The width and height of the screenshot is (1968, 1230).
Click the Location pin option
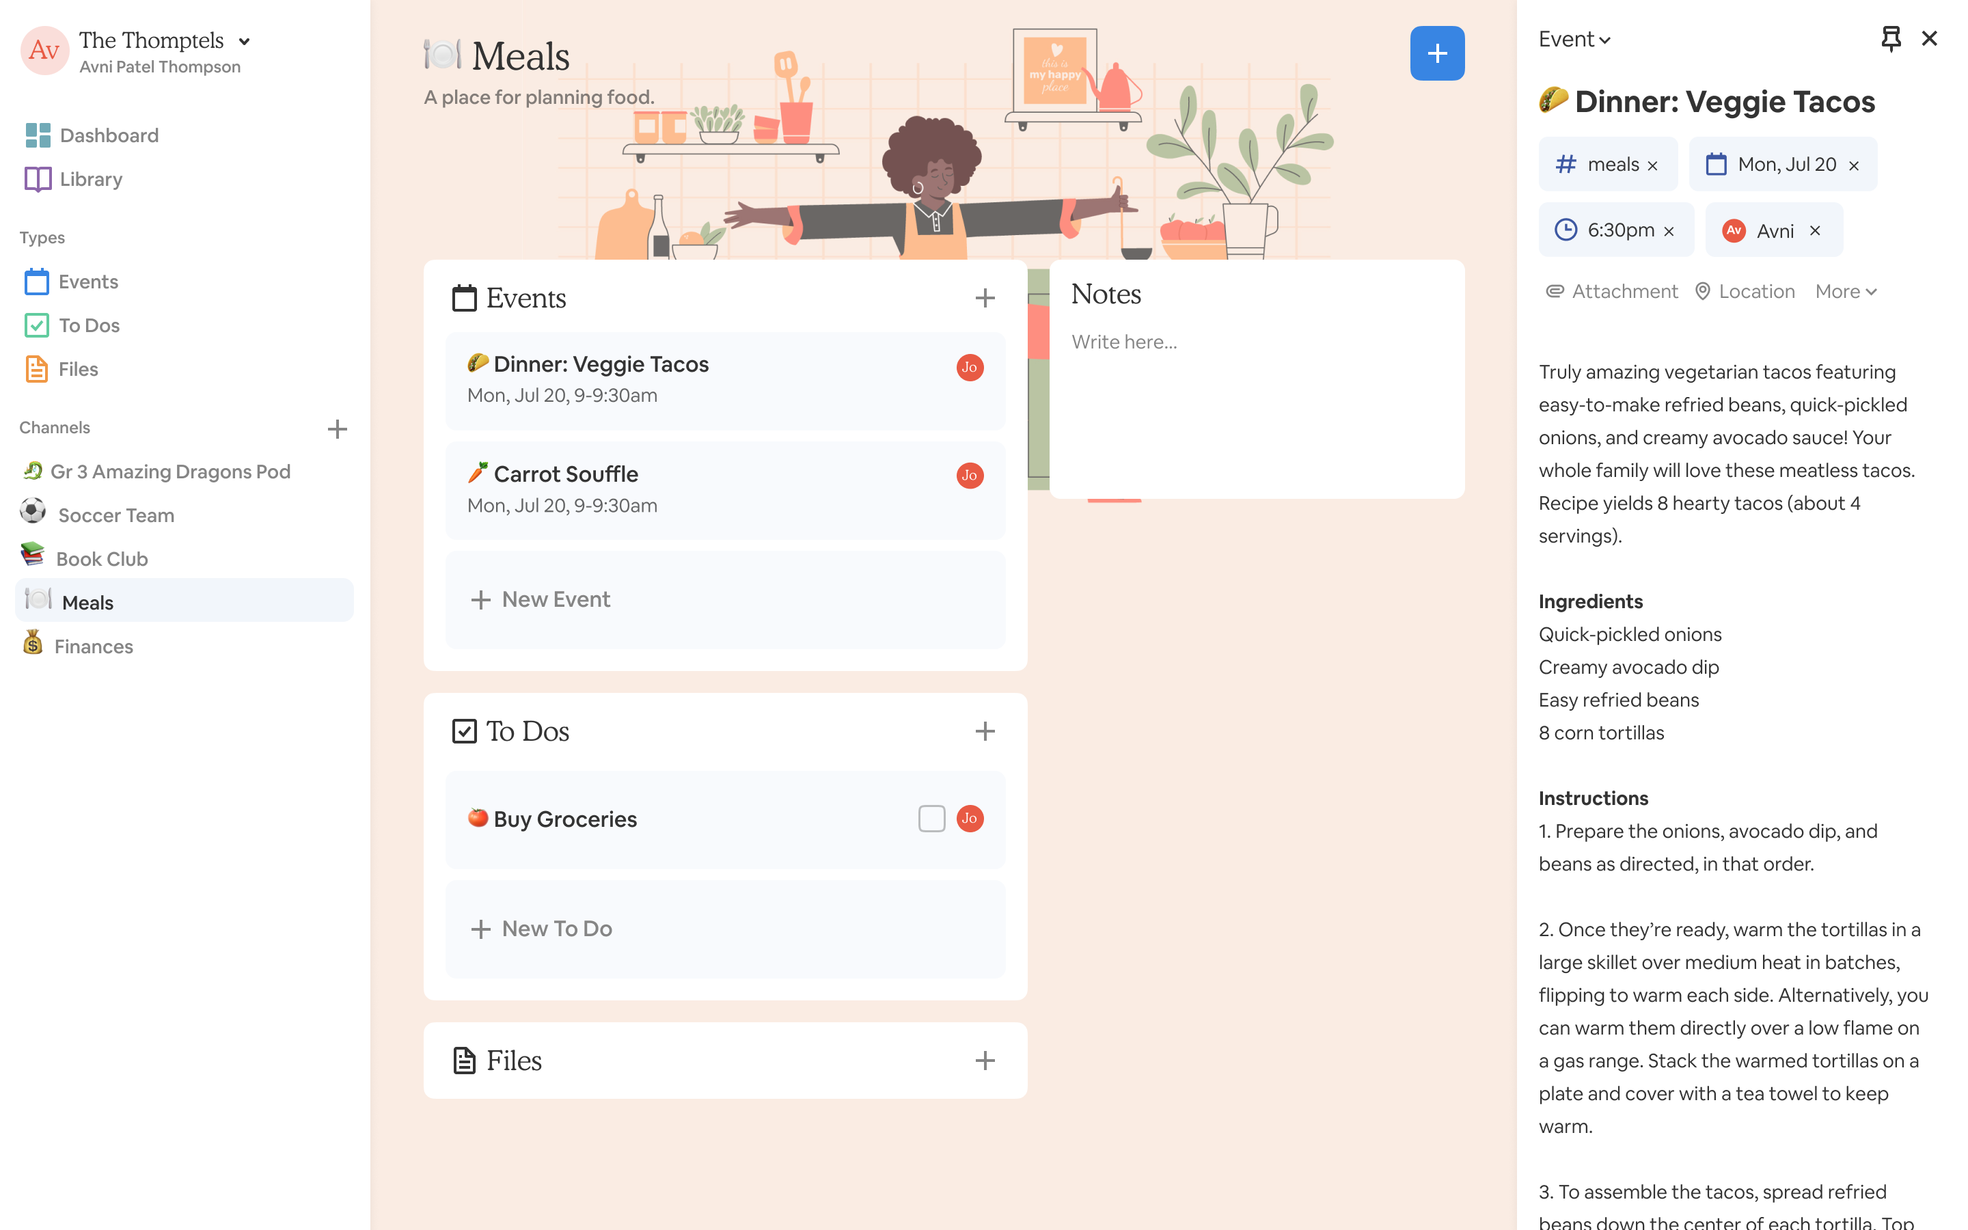(1745, 291)
